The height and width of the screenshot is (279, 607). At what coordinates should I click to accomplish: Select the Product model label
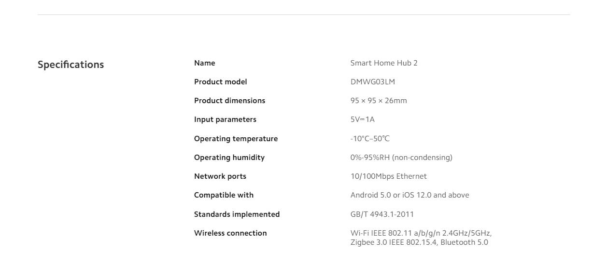(x=221, y=82)
